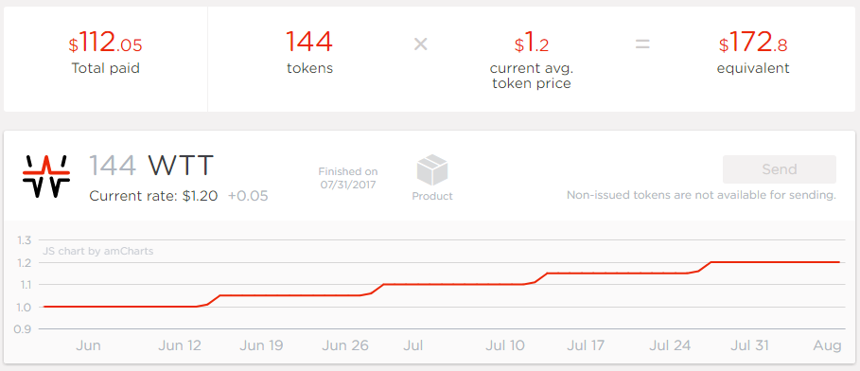Click the WTT token logo icon

pyautogui.click(x=46, y=176)
